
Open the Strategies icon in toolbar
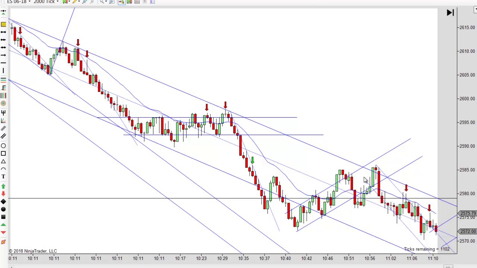(137, 1)
